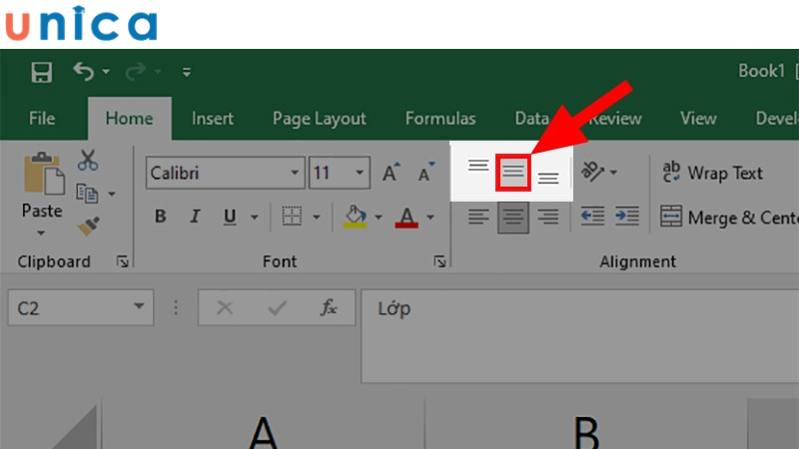Click the formula bar containing Lớp
The height and width of the screenshot is (449, 799).
[580, 336]
